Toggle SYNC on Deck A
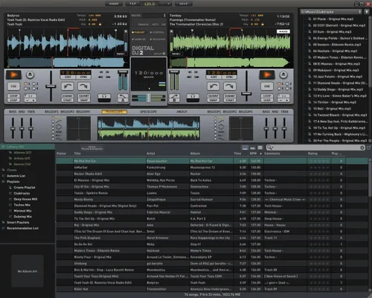This screenshot has width=372, height=298. pyautogui.click(x=83, y=77)
